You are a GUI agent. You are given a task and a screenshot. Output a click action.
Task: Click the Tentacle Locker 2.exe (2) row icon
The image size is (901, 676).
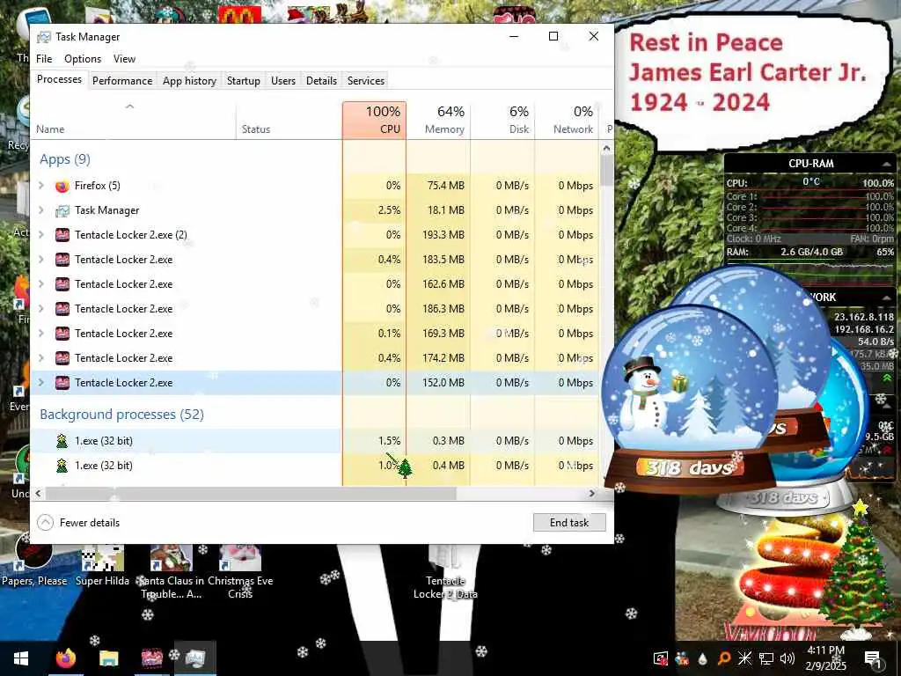click(62, 234)
